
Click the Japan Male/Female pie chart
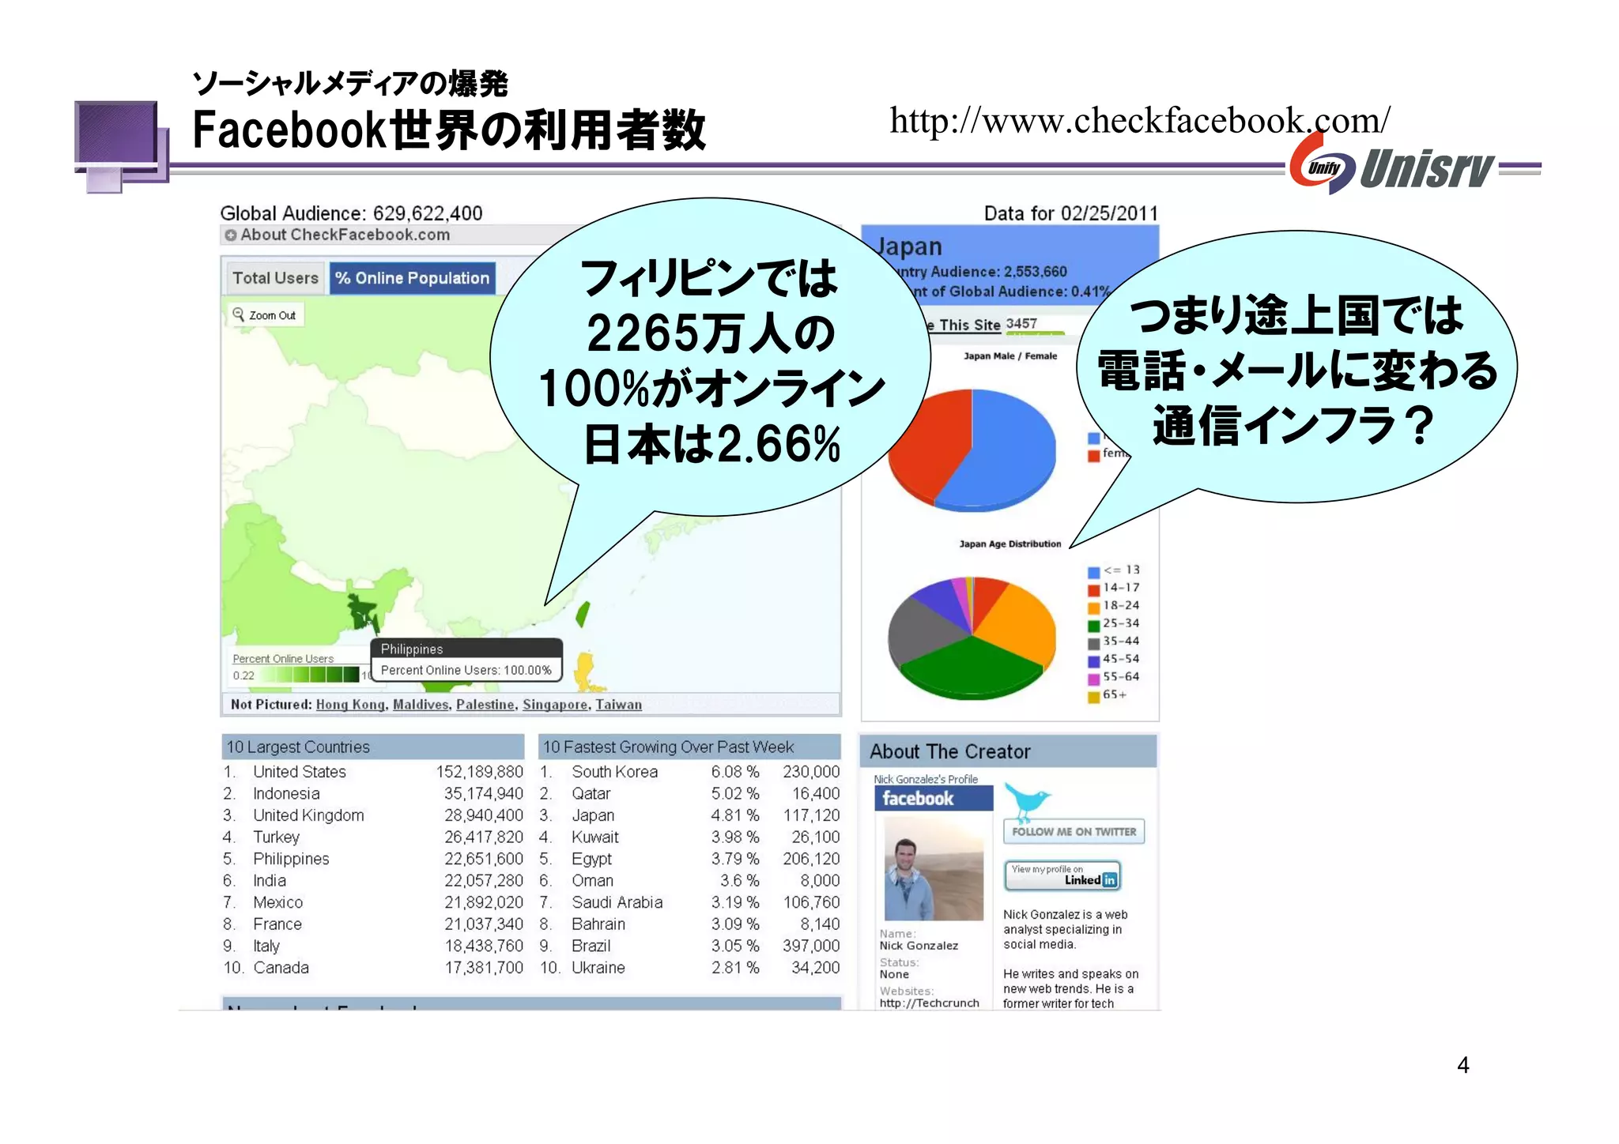[972, 450]
